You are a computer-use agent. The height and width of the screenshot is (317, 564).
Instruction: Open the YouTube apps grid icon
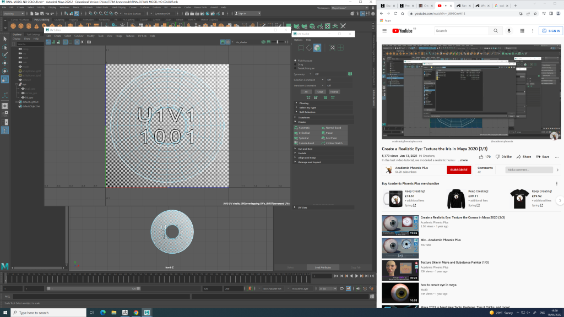(x=522, y=31)
